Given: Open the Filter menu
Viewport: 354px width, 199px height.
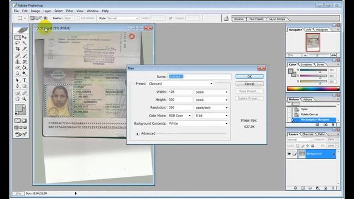Looking at the screenshot, I should (70, 11).
